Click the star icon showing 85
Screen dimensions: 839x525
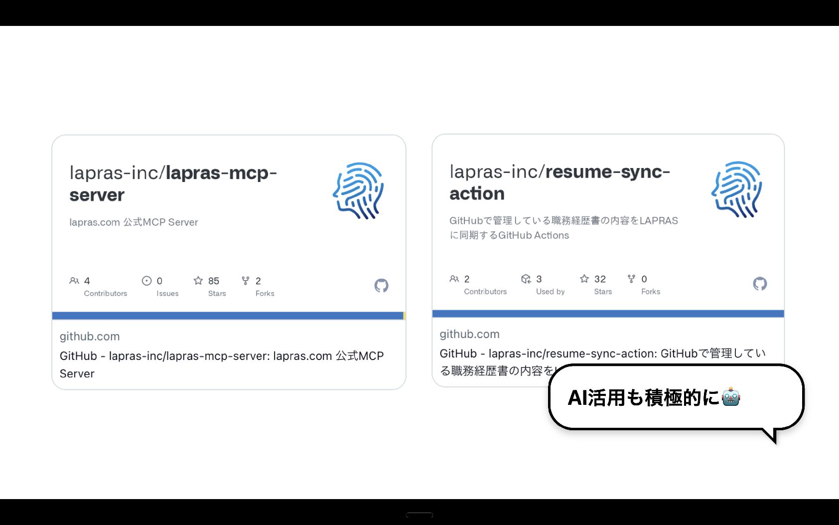click(x=198, y=280)
